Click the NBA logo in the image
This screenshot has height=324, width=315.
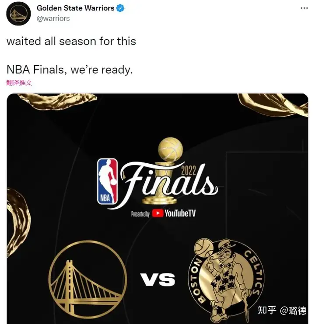pos(108,181)
